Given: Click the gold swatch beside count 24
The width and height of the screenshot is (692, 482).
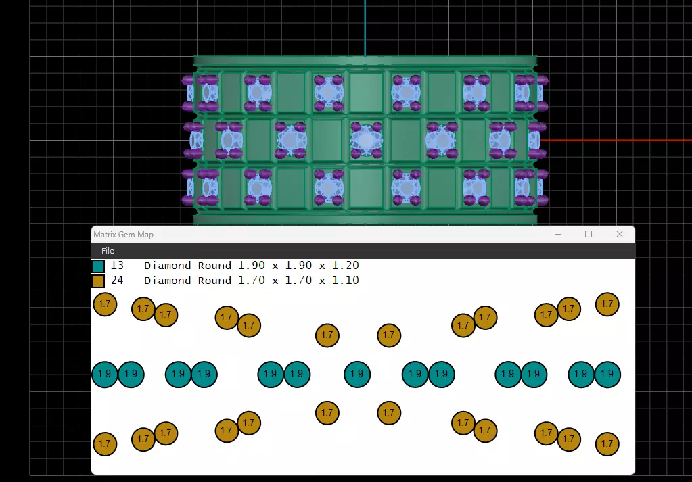Looking at the screenshot, I should (x=98, y=281).
